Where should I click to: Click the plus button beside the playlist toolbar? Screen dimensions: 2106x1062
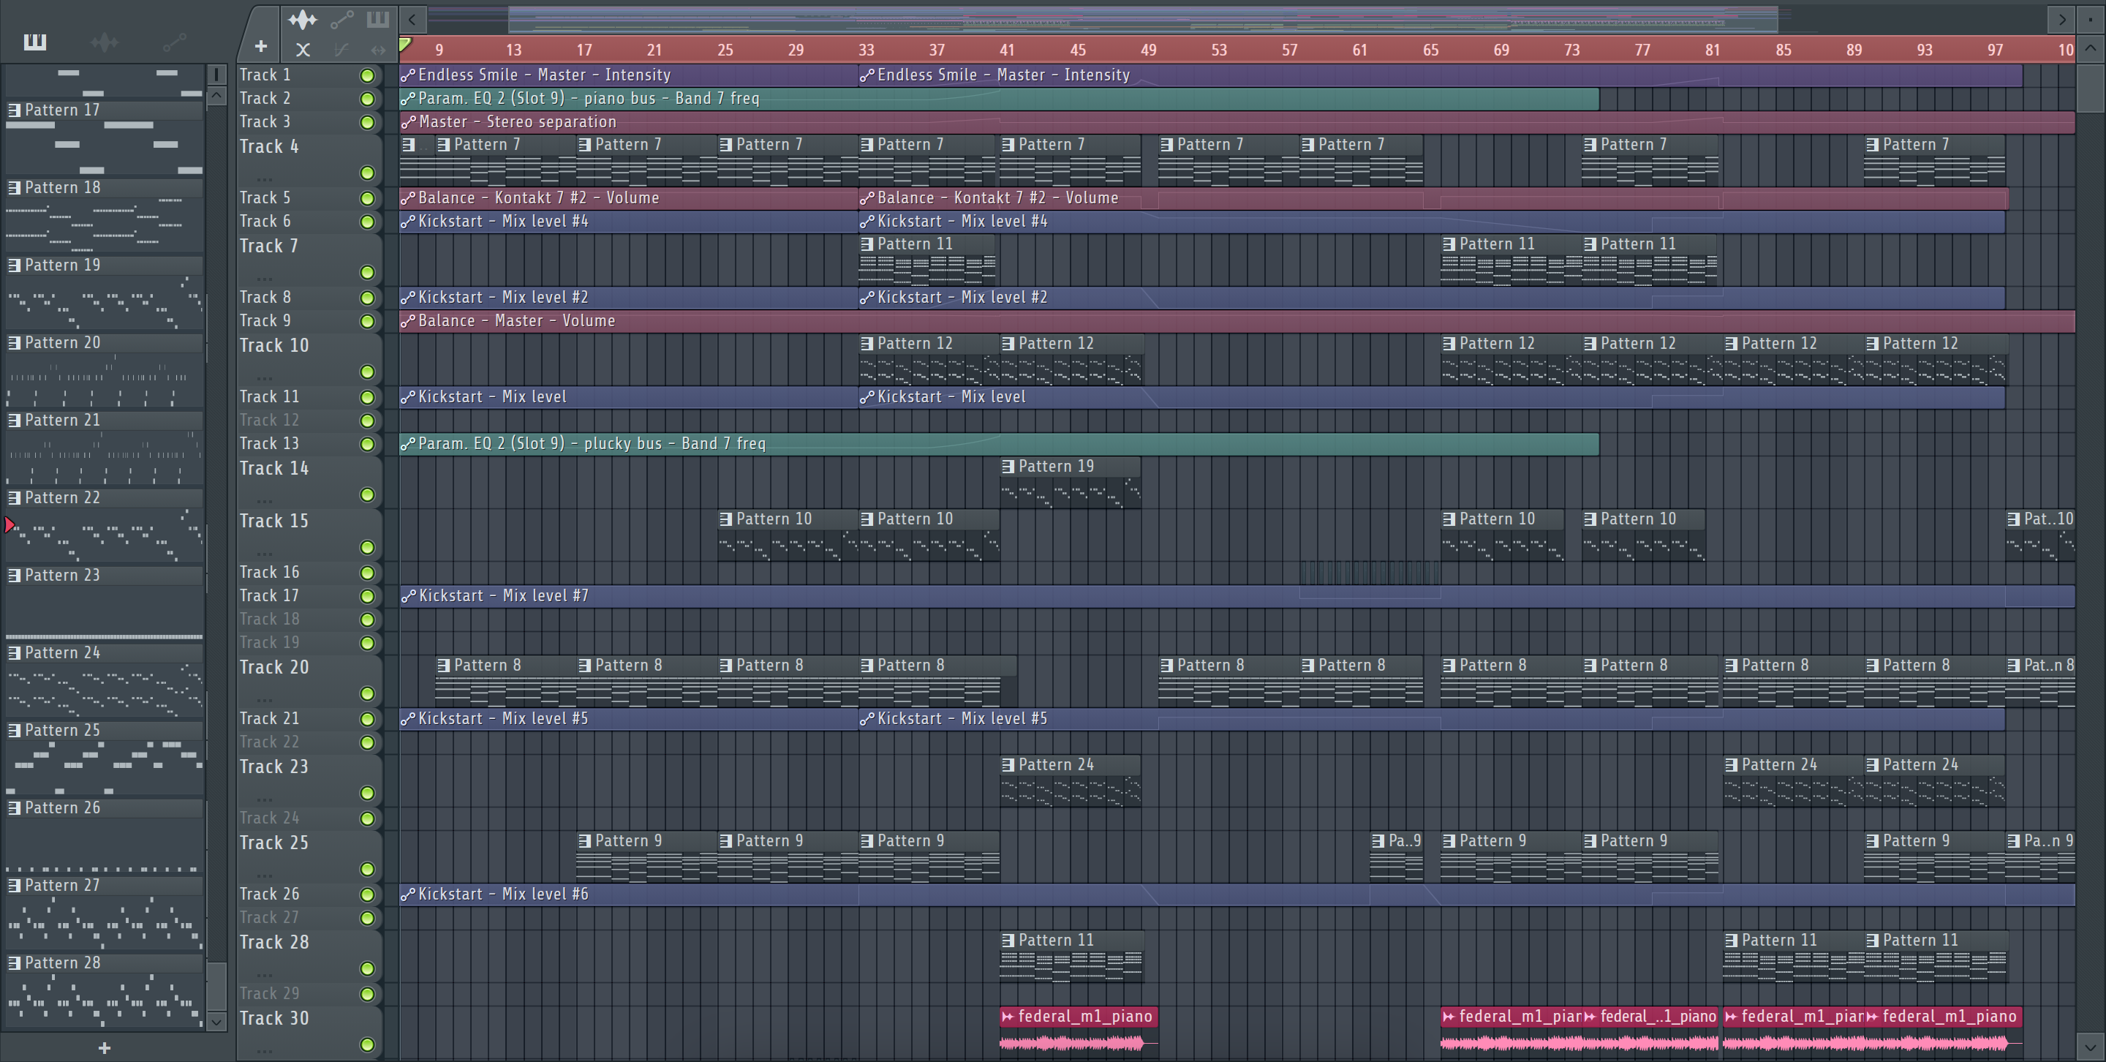(261, 47)
